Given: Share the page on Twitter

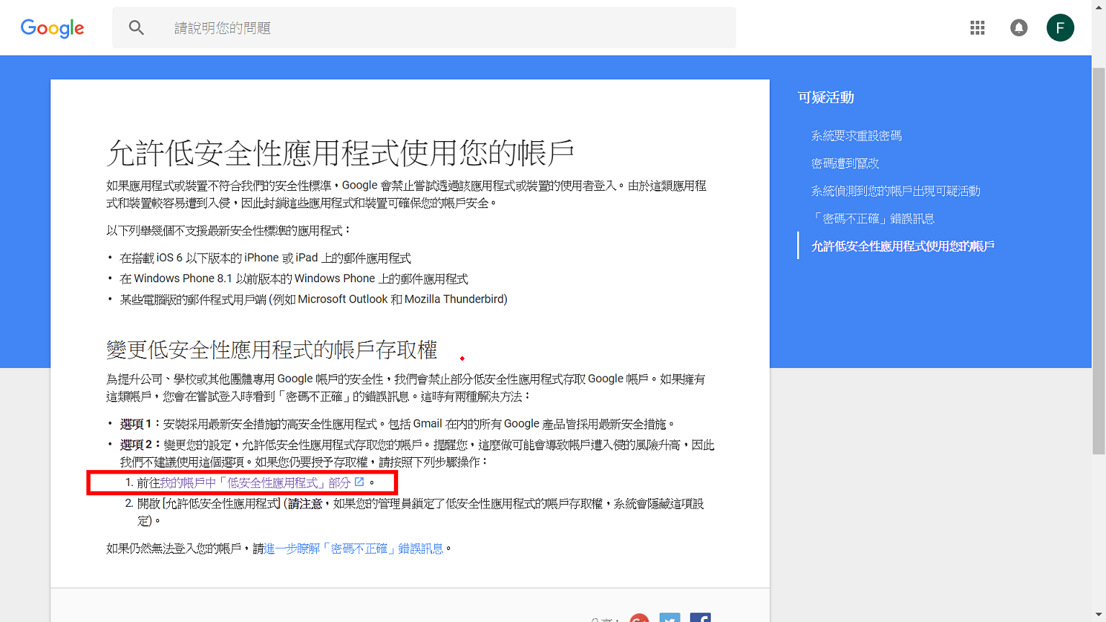Looking at the screenshot, I should coord(670,618).
